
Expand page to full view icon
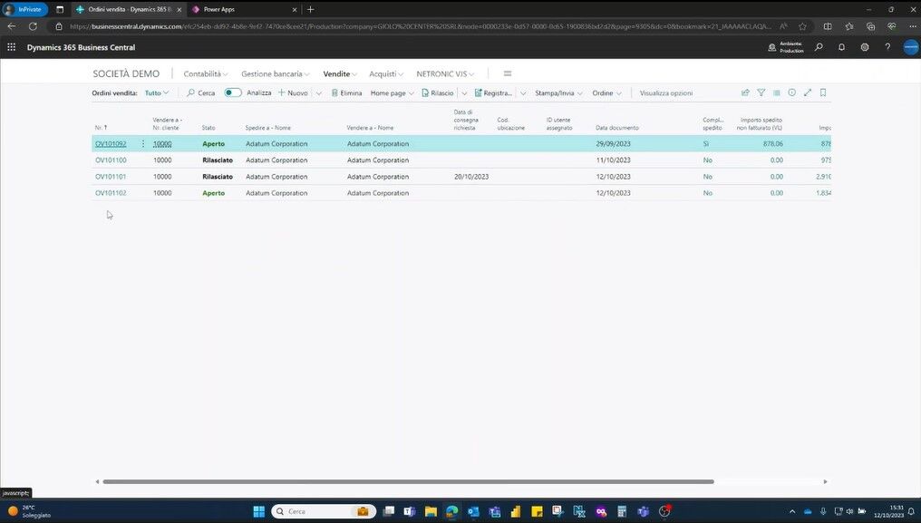click(x=808, y=92)
